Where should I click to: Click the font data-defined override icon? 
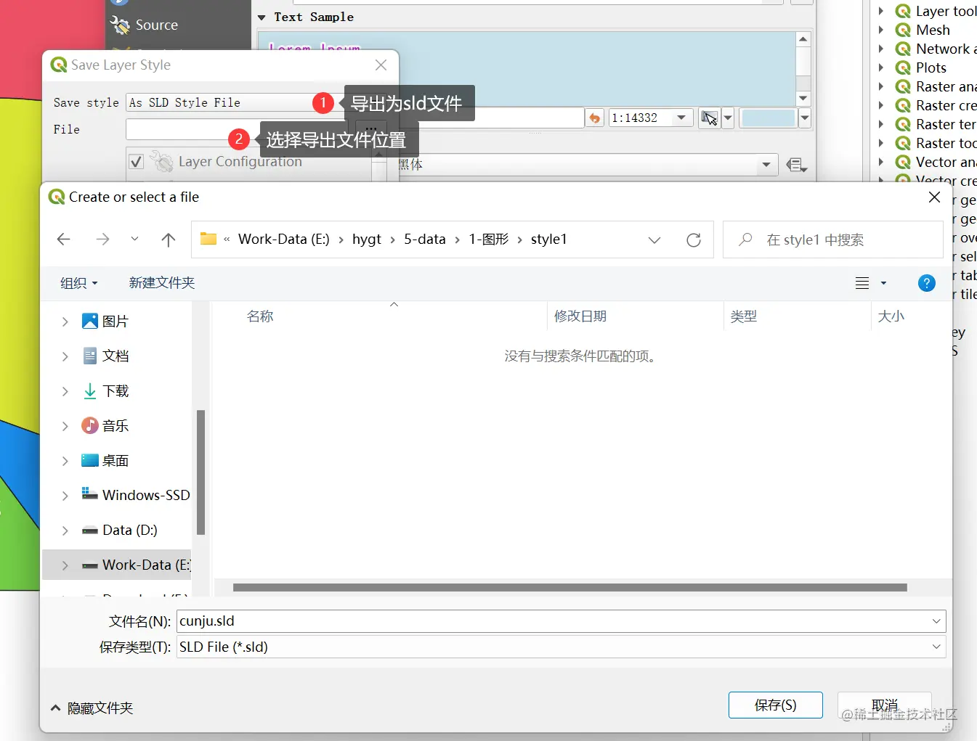coord(797,165)
